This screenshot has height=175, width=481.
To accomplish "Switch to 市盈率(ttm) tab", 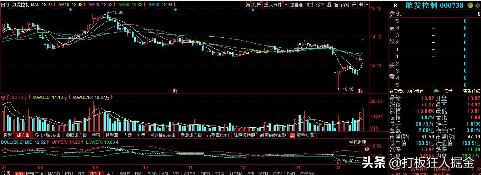I will coord(218,135).
